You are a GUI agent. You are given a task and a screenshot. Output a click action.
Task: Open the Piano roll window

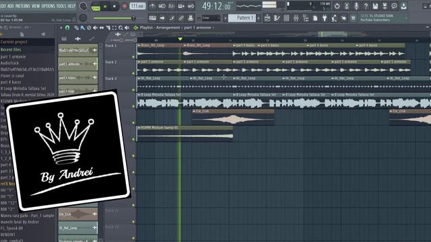pyautogui.click(x=277, y=18)
